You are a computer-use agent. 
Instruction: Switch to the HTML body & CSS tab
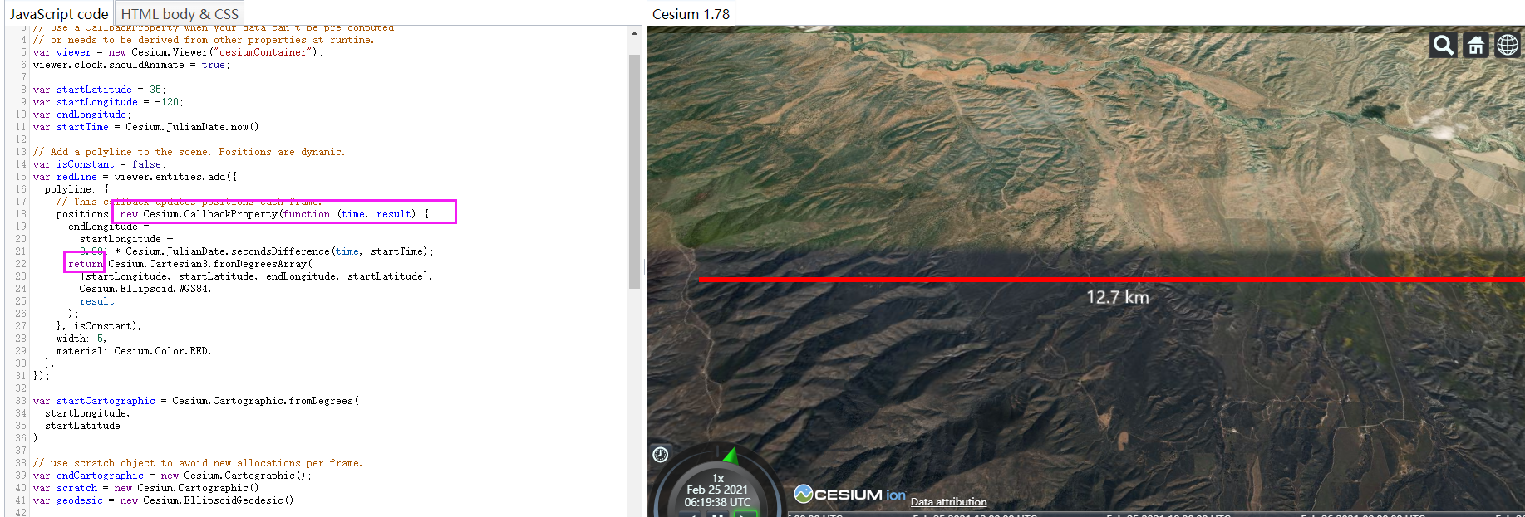point(180,14)
